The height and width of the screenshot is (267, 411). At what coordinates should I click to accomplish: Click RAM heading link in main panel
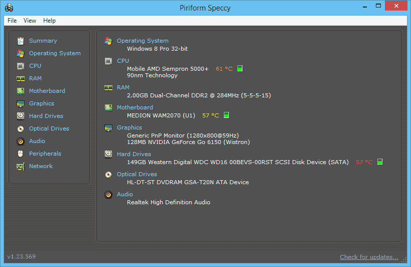click(x=123, y=87)
